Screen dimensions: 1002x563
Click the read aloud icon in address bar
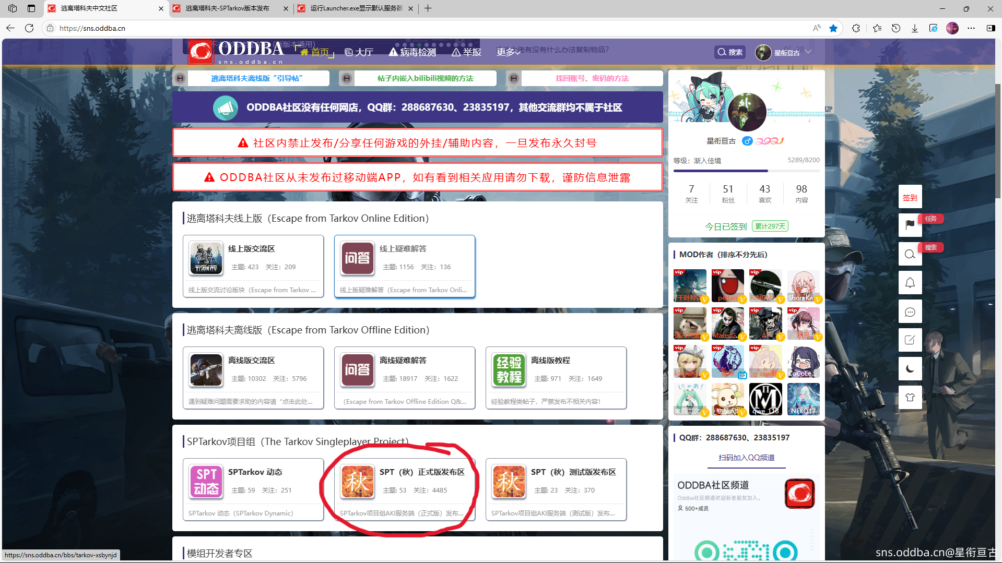point(817,28)
